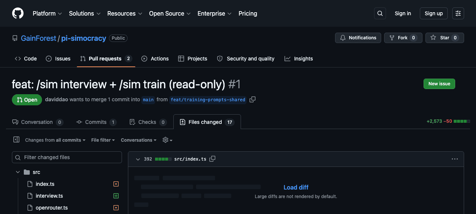Expand the Resources menu
476x214 pixels.
125,13
